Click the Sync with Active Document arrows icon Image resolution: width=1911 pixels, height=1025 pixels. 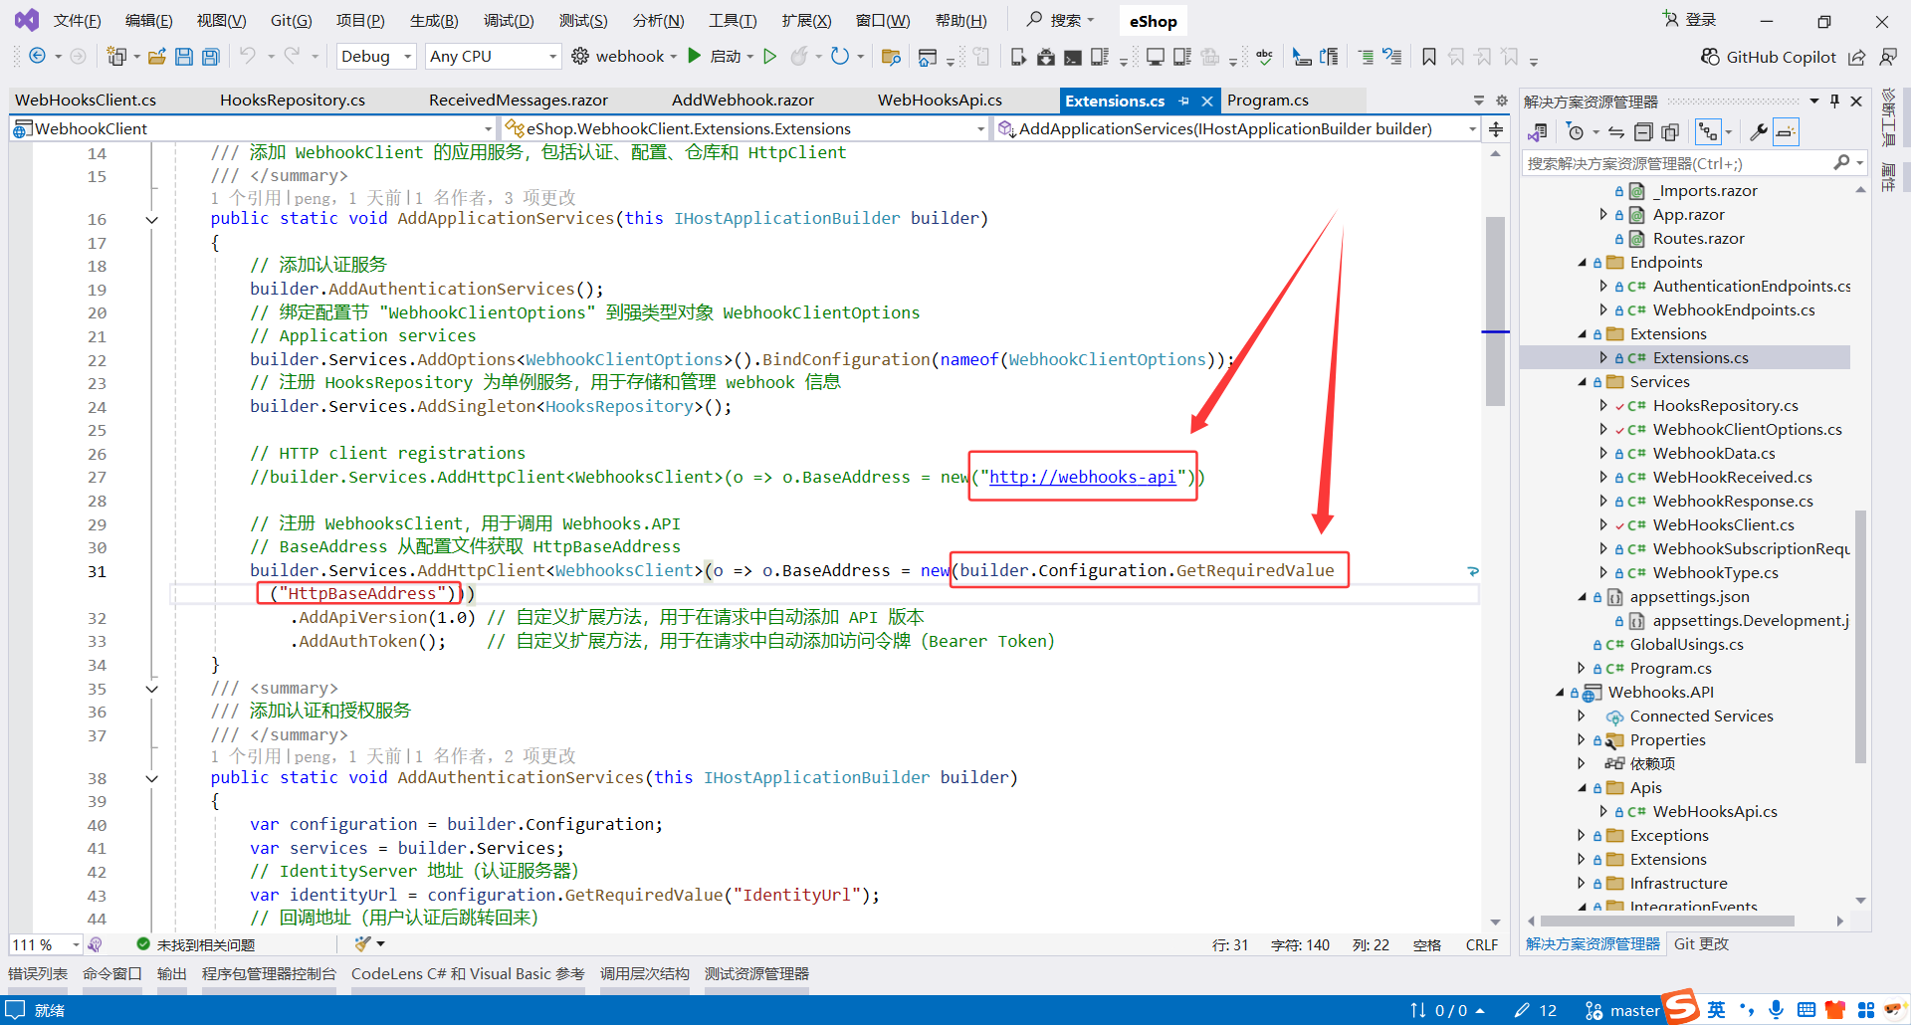click(x=1616, y=132)
